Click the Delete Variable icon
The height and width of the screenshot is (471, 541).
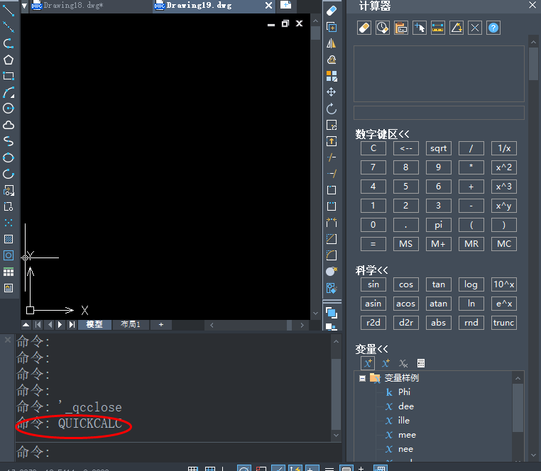click(403, 363)
